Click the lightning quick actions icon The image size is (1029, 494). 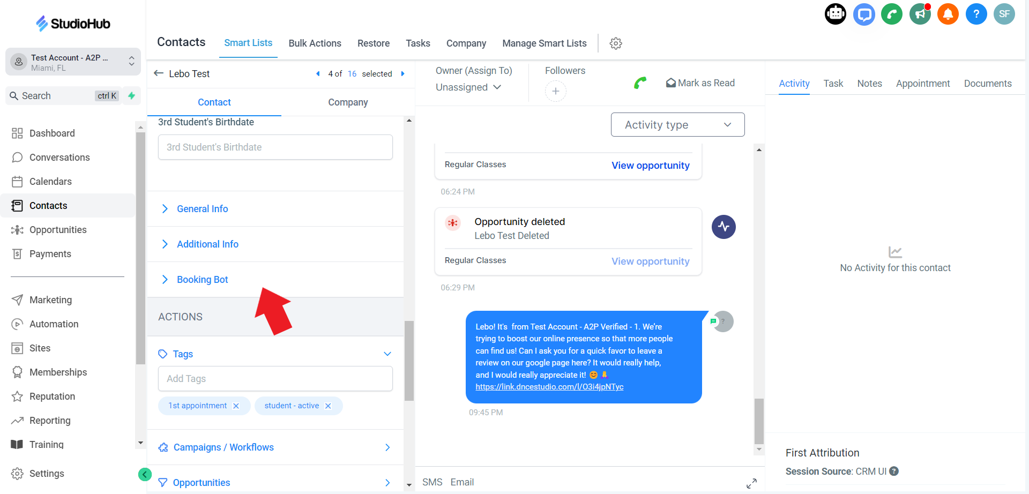[131, 95]
